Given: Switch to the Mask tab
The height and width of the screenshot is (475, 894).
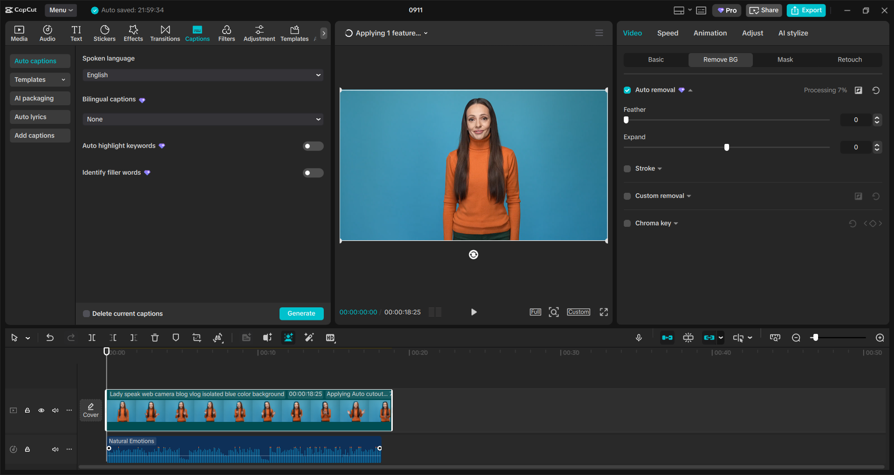Looking at the screenshot, I should coord(785,60).
